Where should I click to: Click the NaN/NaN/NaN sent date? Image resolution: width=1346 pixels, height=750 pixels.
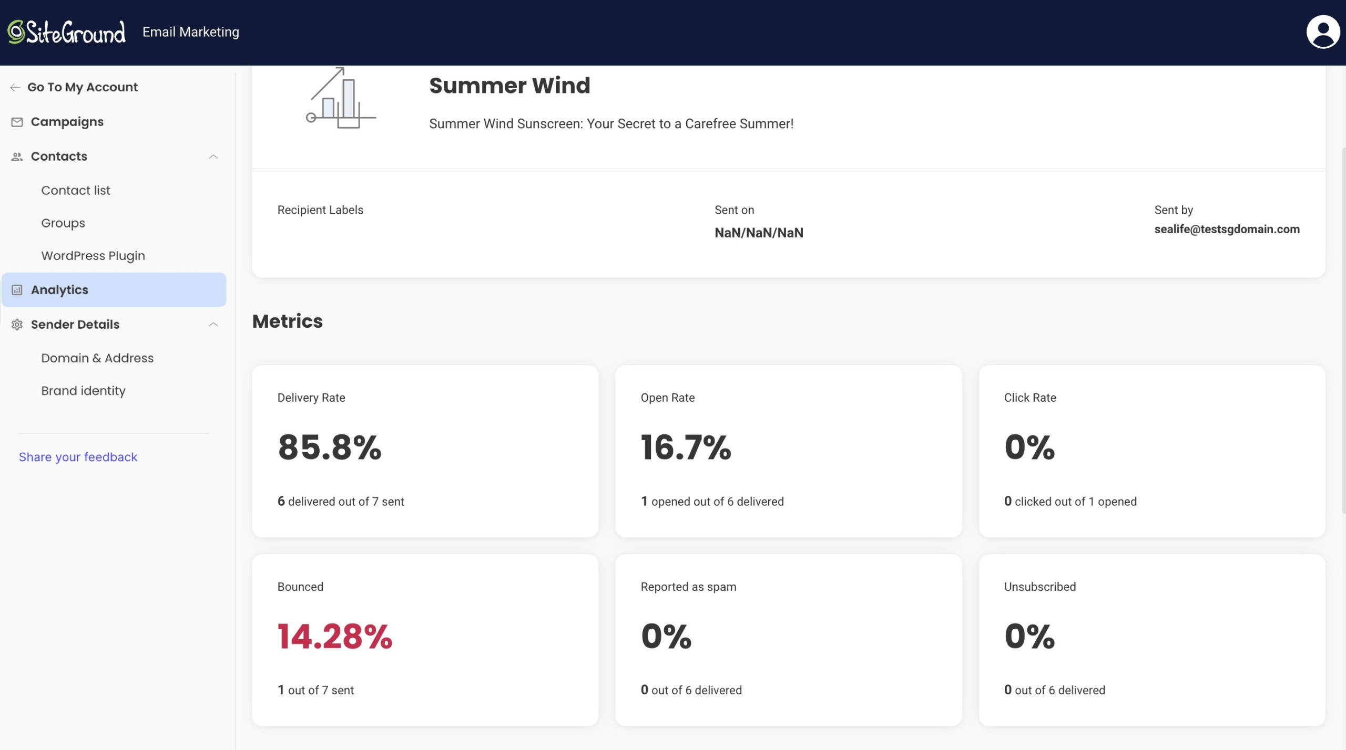759,233
